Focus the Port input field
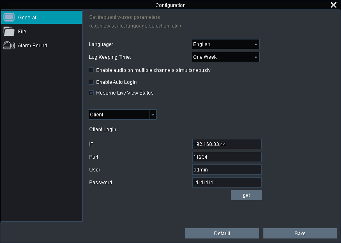 pos(227,157)
